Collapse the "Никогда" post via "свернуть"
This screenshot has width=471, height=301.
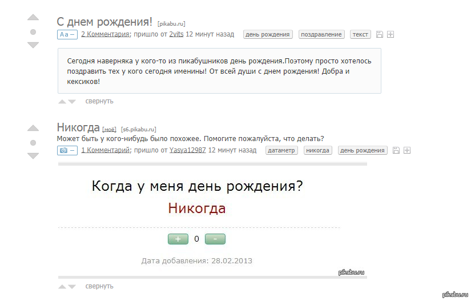99,286
